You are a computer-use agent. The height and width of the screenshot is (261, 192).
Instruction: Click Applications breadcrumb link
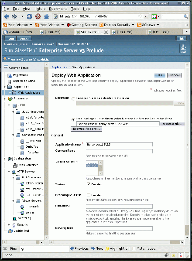59,67
